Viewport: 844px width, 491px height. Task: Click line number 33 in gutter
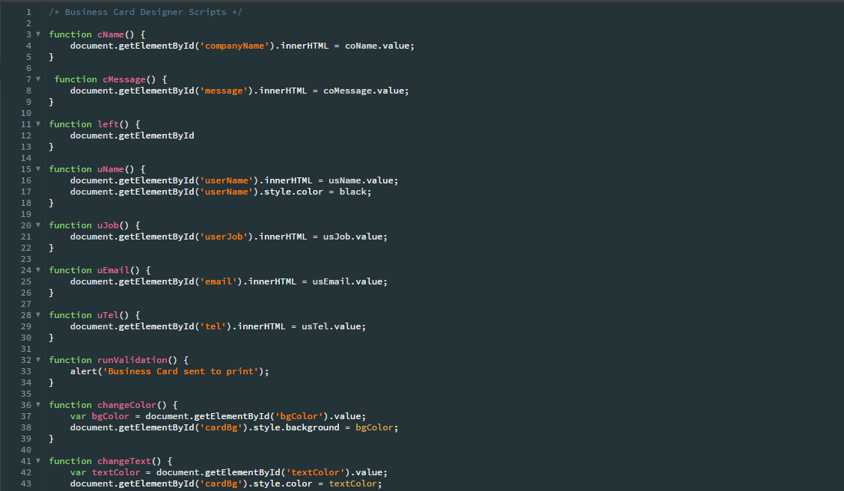pyautogui.click(x=26, y=371)
